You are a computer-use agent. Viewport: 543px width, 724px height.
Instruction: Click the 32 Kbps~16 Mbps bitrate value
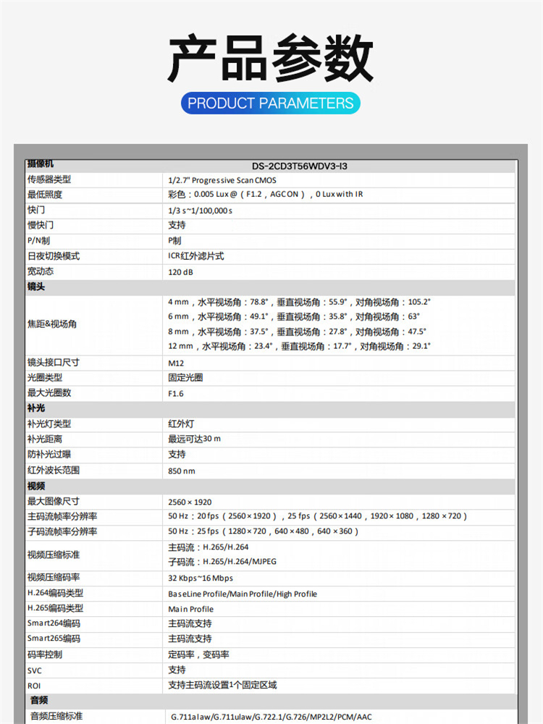click(x=201, y=578)
